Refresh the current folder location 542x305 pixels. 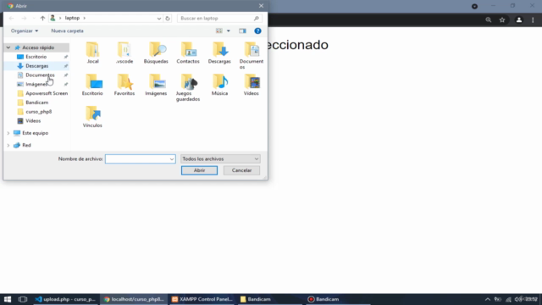(168, 19)
